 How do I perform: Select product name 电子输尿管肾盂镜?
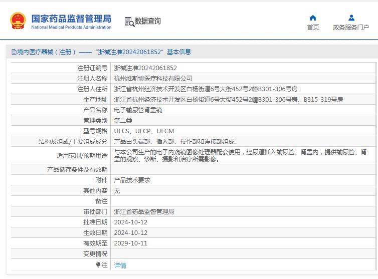(x=138, y=110)
